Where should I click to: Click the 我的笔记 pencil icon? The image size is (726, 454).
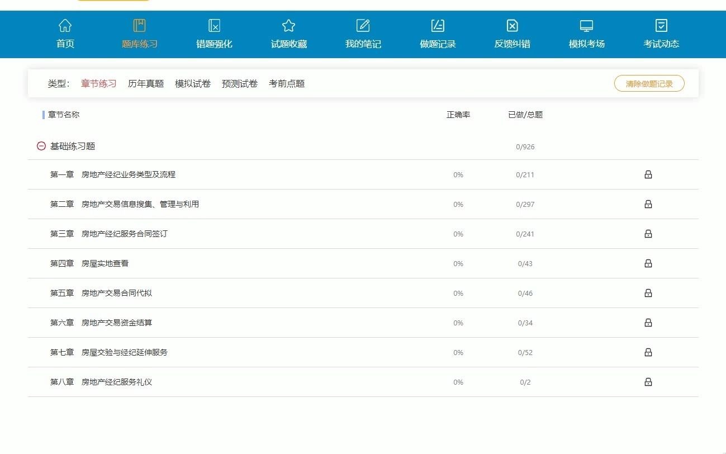(363, 25)
